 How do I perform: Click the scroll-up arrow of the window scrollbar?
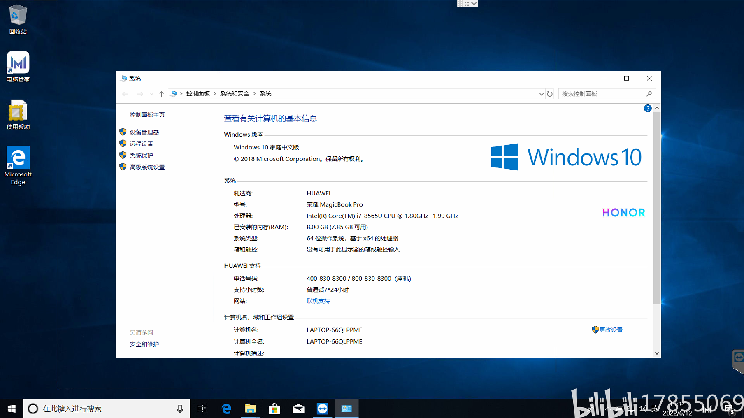pos(657,108)
